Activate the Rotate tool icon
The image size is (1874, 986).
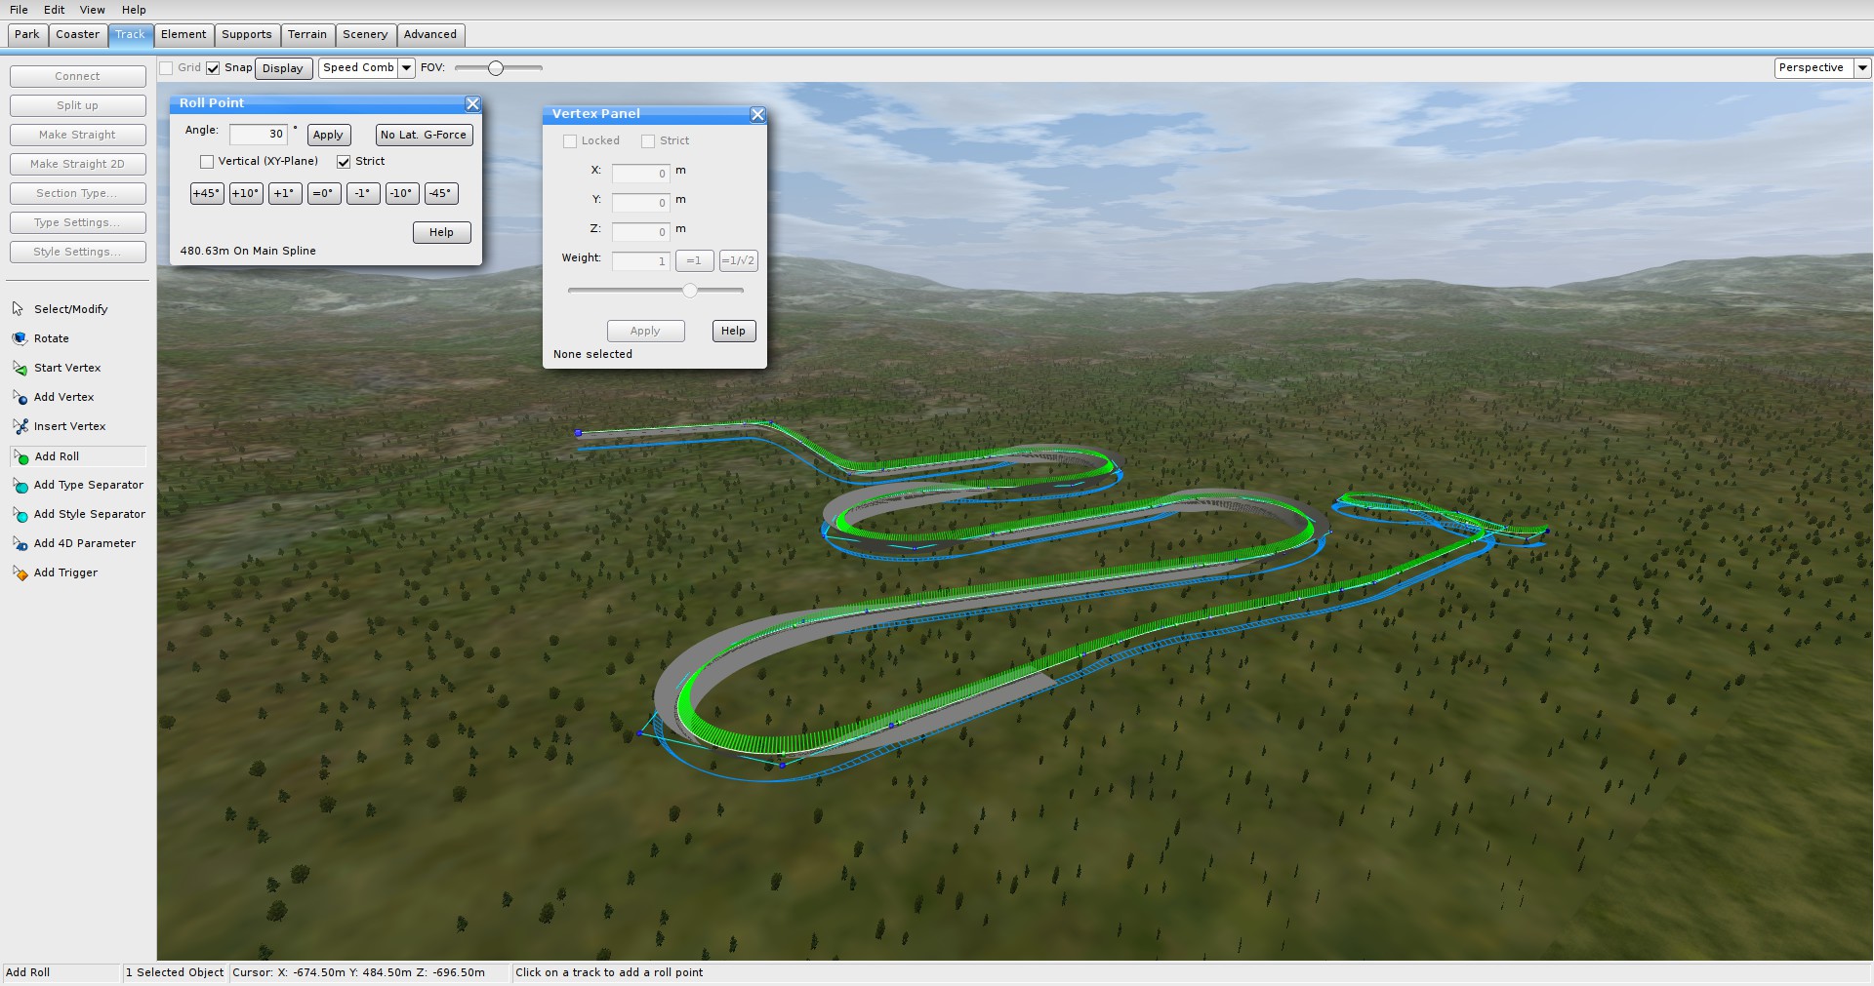pyautogui.click(x=20, y=338)
